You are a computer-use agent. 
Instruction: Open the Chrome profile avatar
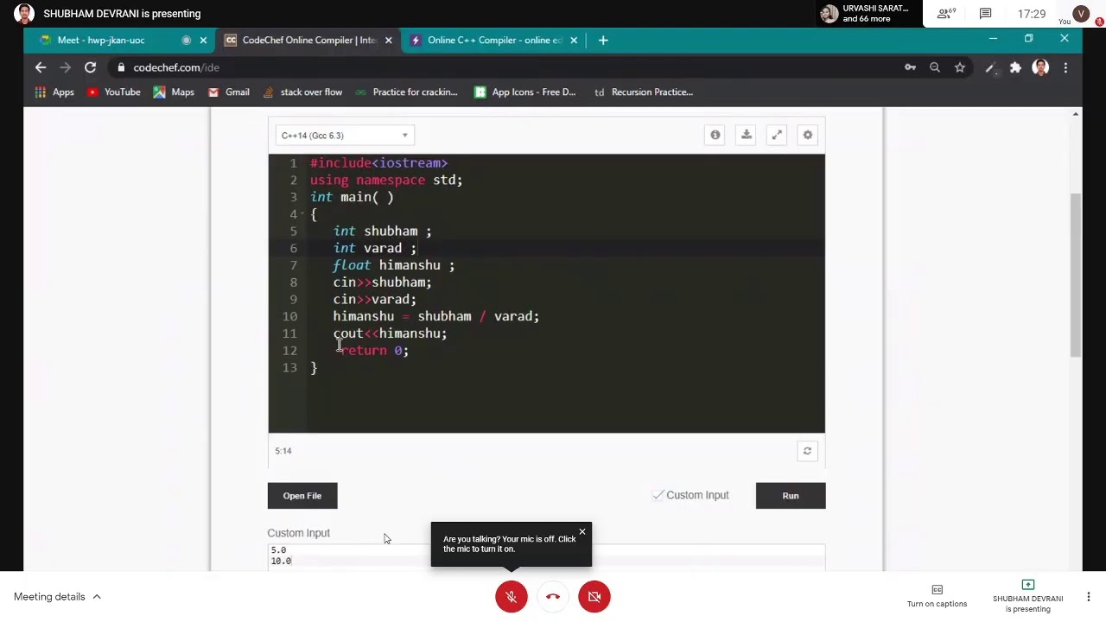(x=1040, y=67)
